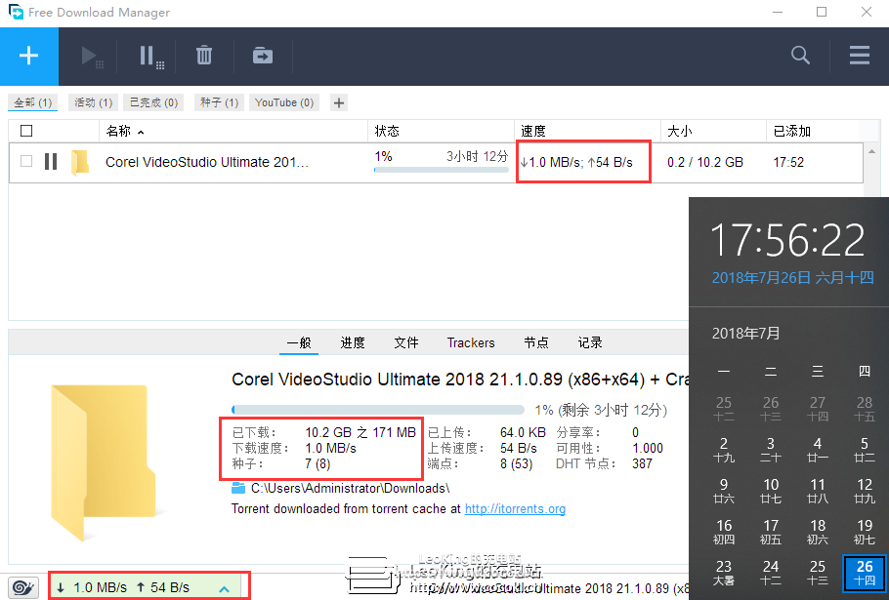Click the download name Corel VideoStudio Ultimate 201...
The image size is (889, 600).
tap(207, 162)
